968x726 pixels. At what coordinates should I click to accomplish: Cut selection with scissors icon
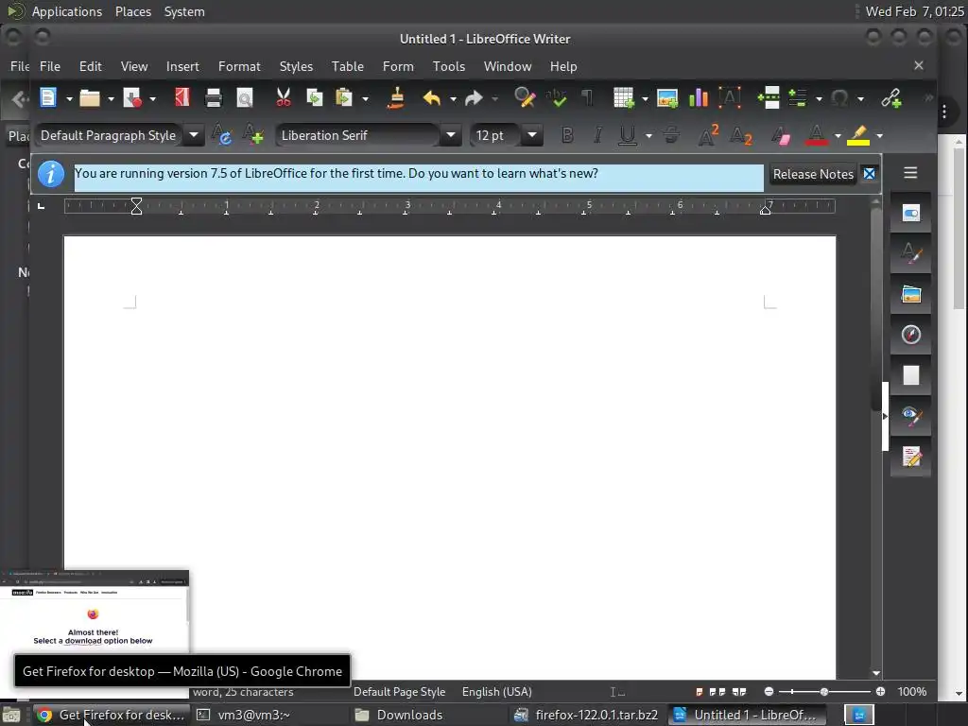[284, 97]
